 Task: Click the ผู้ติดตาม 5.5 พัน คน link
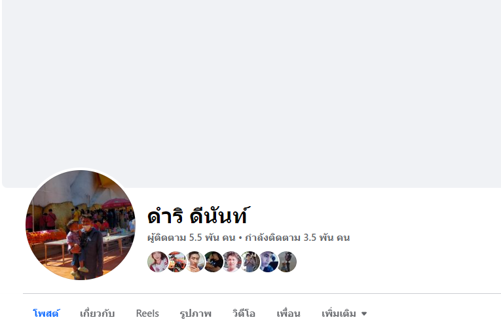pos(191,238)
